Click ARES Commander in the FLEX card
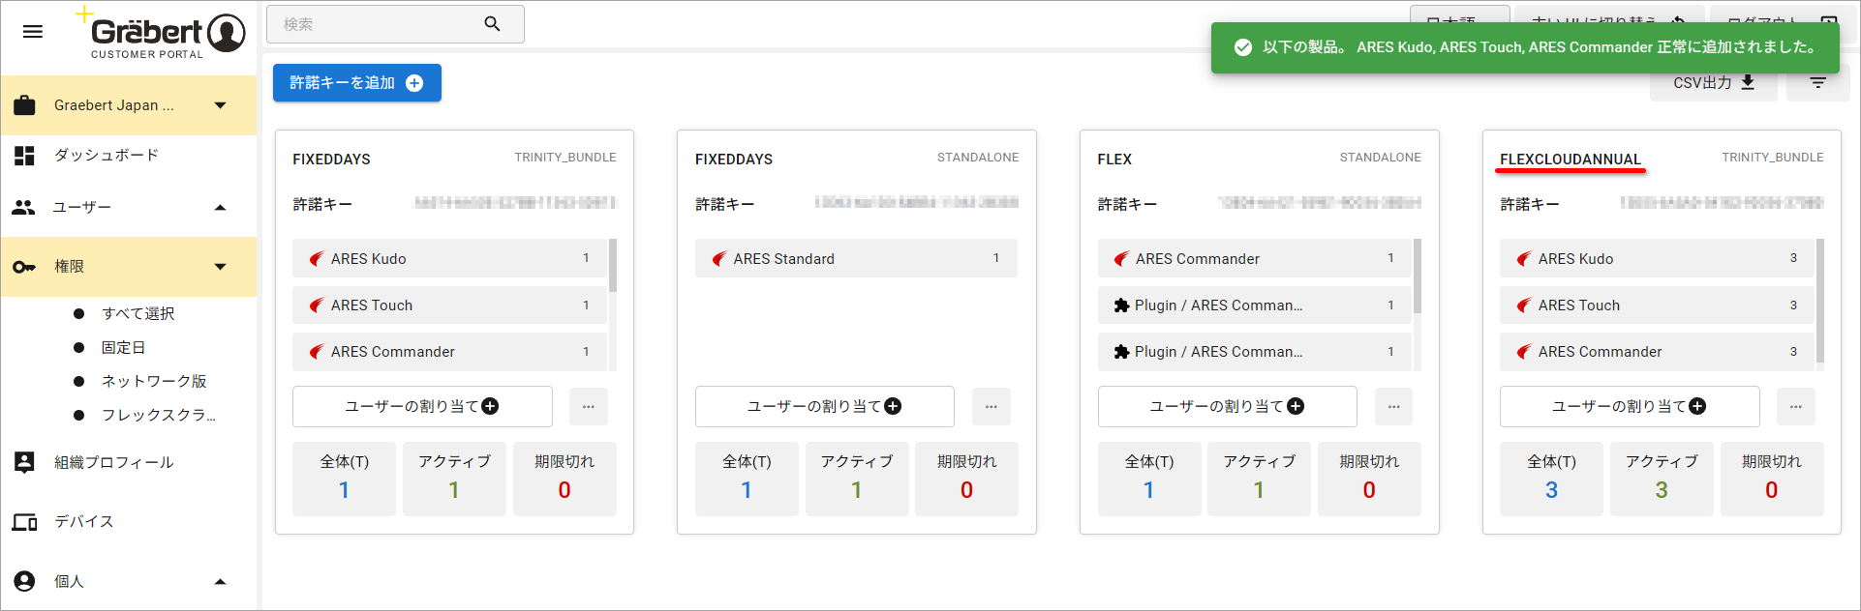 click(x=1255, y=258)
